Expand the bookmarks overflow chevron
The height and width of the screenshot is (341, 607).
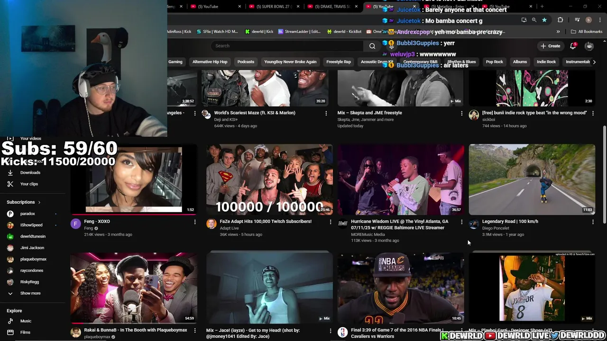[x=558, y=32]
